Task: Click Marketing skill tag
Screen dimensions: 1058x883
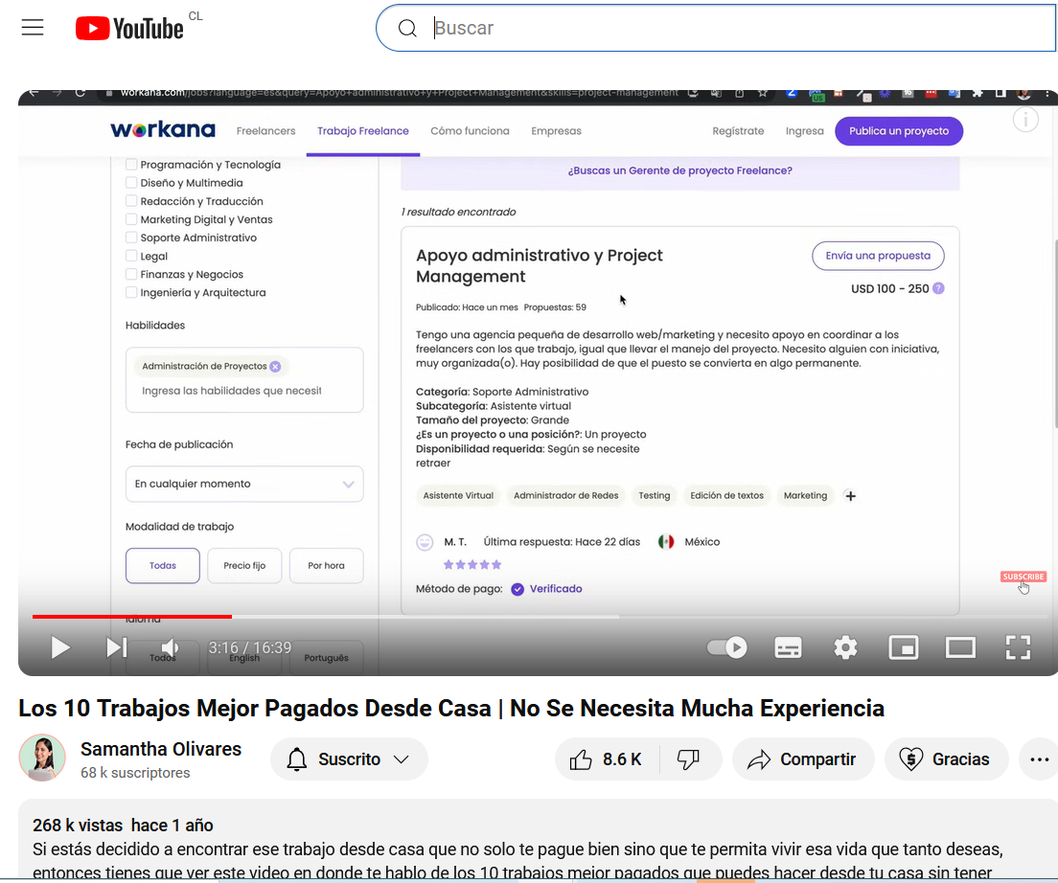Action: tap(805, 495)
